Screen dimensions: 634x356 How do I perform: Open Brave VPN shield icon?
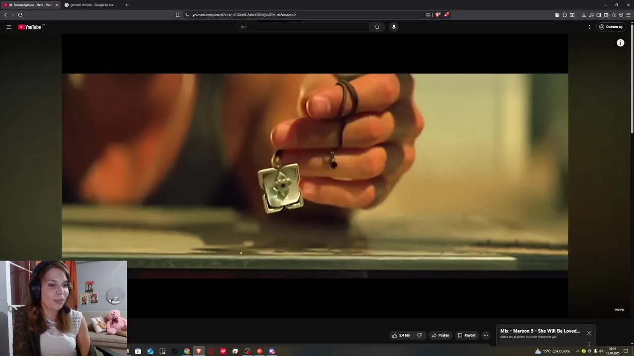click(621, 15)
